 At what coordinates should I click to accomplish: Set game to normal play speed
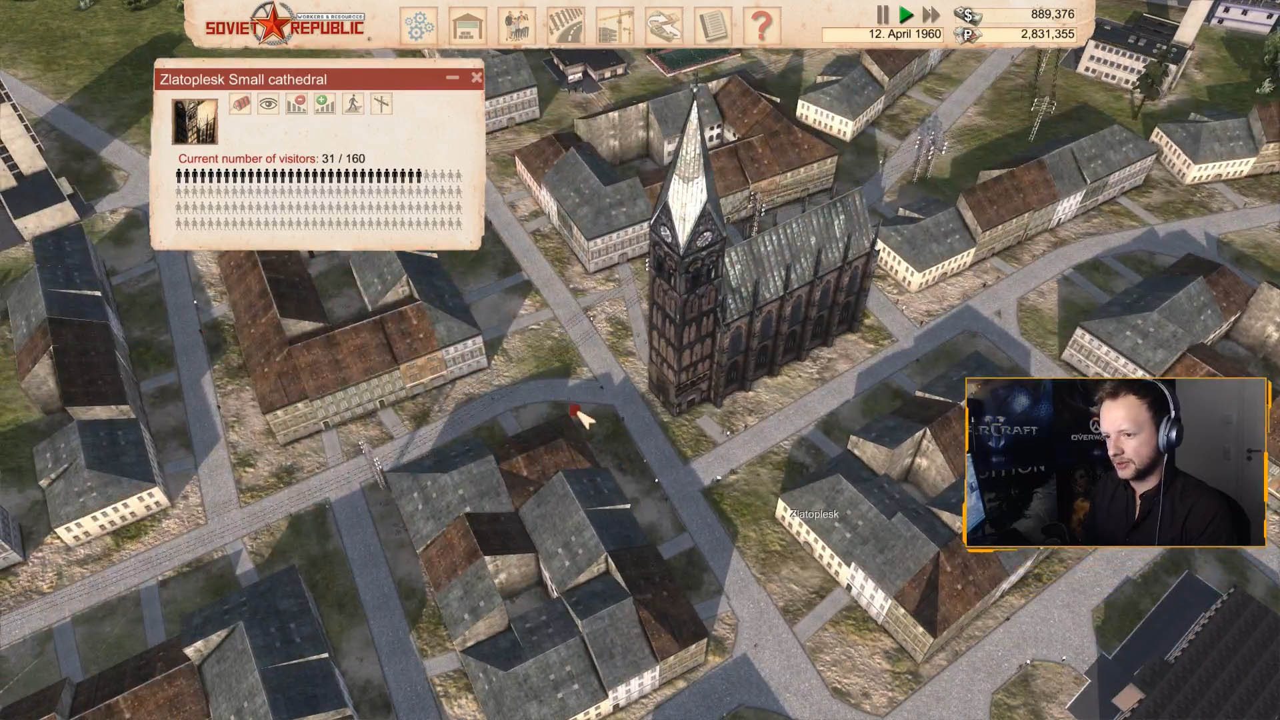pos(905,14)
